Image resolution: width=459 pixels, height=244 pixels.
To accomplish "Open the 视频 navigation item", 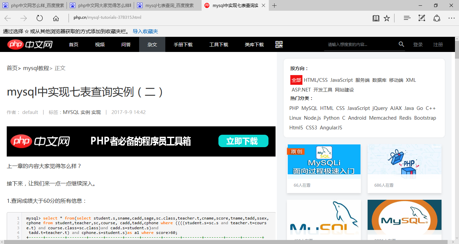I will click(x=100, y=45).
